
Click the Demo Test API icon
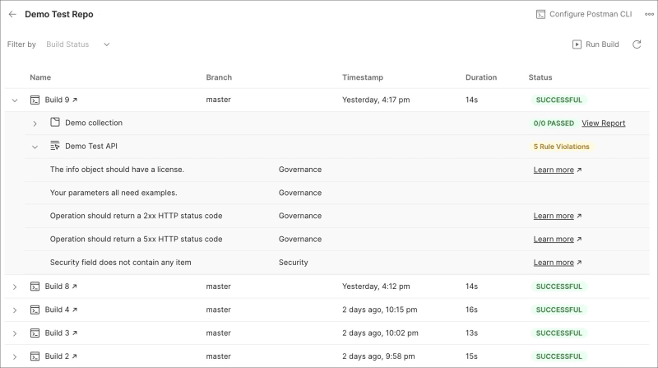55,146
